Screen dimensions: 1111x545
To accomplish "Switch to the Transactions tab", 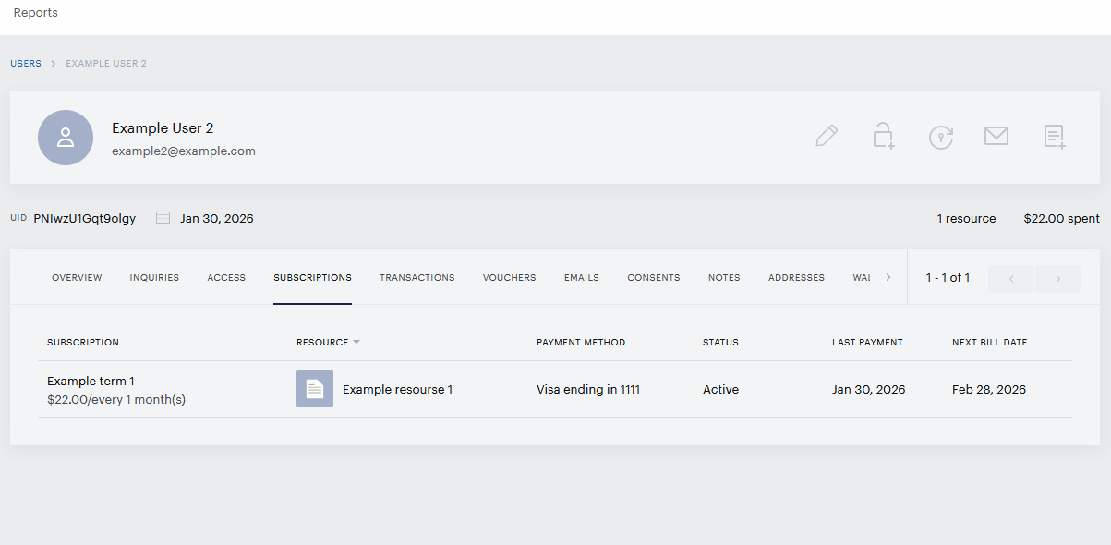I will tap(417, 277).
